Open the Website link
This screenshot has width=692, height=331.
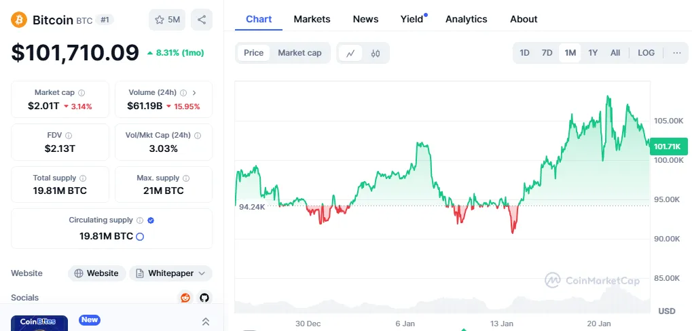point(96,273)
